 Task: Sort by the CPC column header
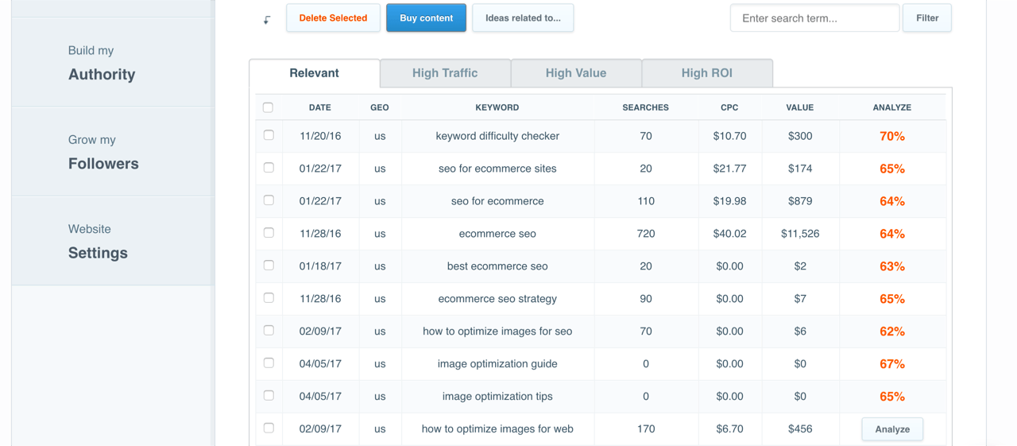(729, 107)
